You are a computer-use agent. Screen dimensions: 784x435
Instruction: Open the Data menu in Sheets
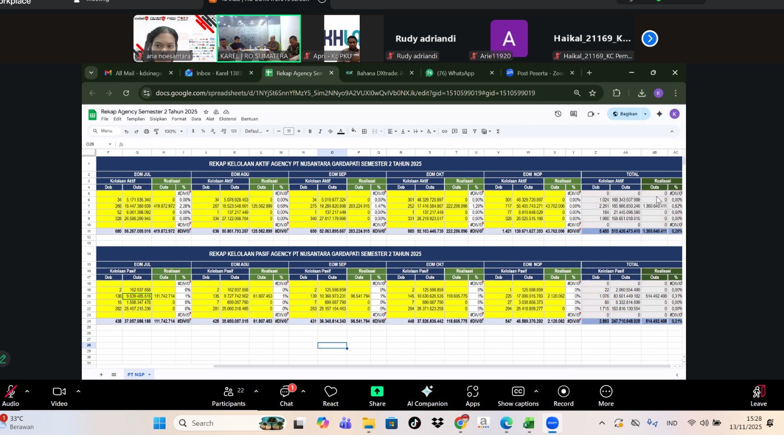click(196, 119)
